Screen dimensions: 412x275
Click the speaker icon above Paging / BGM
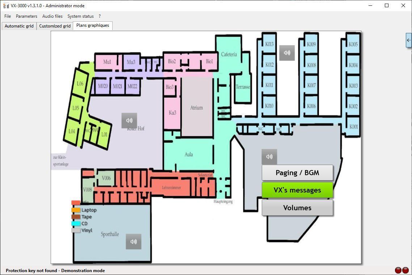click(x=269, y=157)
